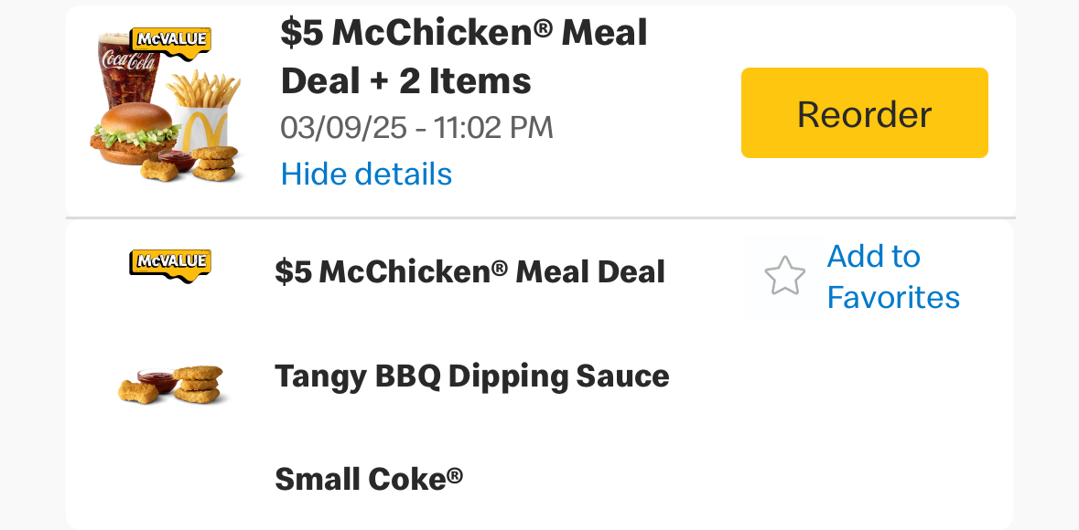Screen dimensions: 1079x530
Task: Collapse the order with Hide details
Action: click(366, 174)
